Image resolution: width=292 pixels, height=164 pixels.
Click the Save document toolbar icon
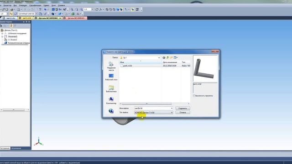pos(7,9)
